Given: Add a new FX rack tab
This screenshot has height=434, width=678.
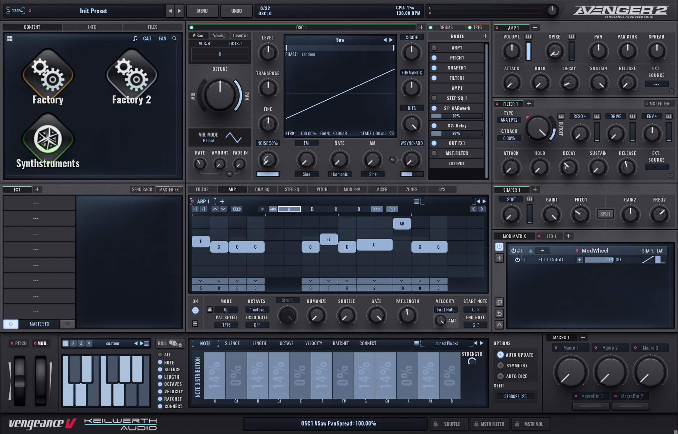Looking at the screenshot, I should pos(37,189).
